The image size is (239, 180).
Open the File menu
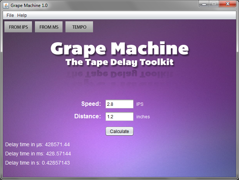10,15
